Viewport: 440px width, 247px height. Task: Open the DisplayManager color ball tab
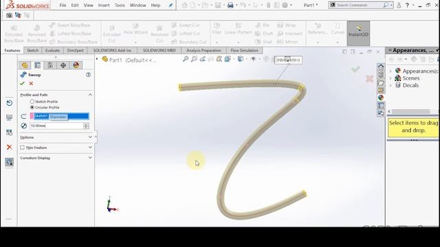[76, 65]
